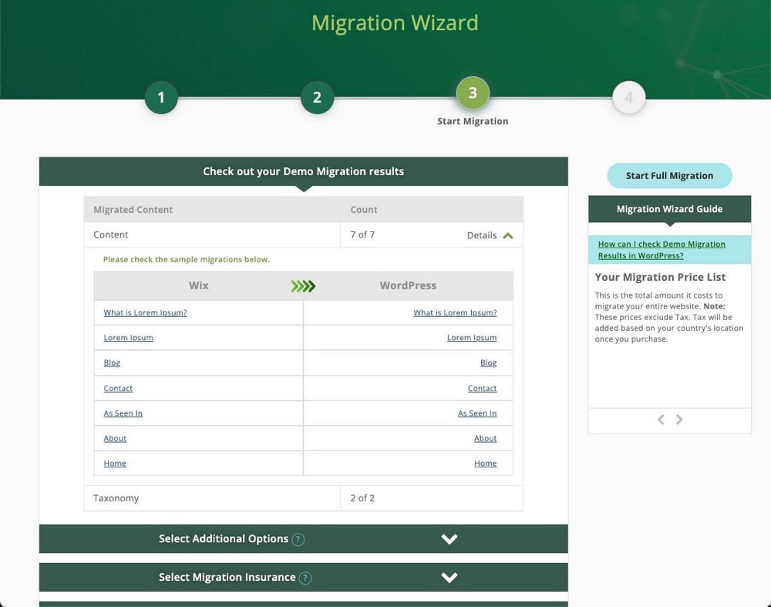This screenshot has height=607, width=771.
Task: Click 'Please check the sample migrations below.' text
Action: coord(187,259)
